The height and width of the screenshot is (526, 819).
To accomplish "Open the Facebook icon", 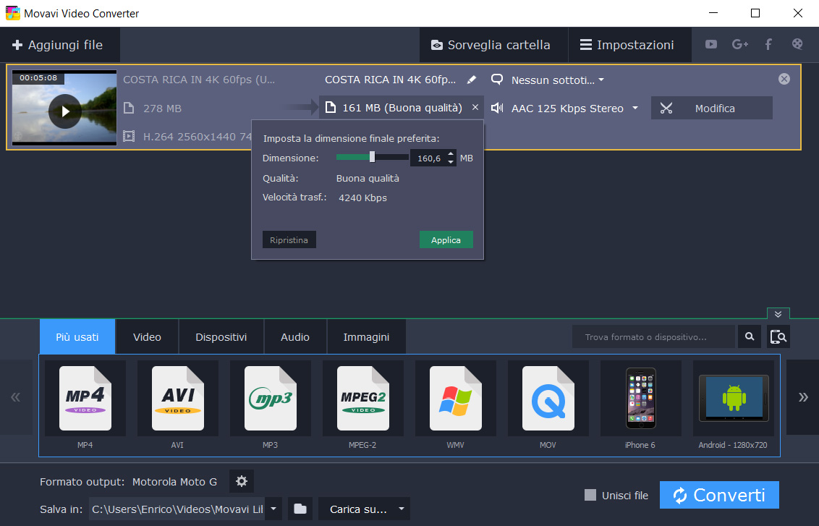I will click(768, 44).
